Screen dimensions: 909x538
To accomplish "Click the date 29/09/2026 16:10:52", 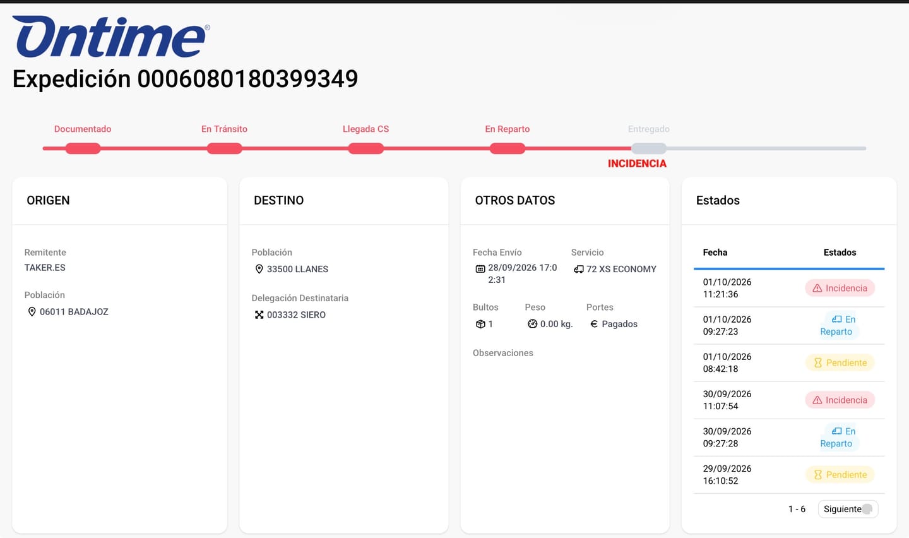I will (x=727, y=474).
